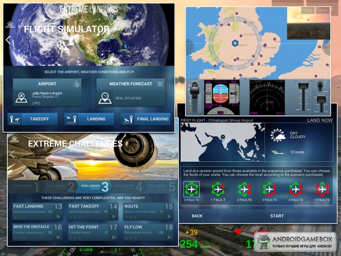Click the ILS TO ALIGN text on flight display
Viewport: 341px width, 256px height.
point(221,82)
